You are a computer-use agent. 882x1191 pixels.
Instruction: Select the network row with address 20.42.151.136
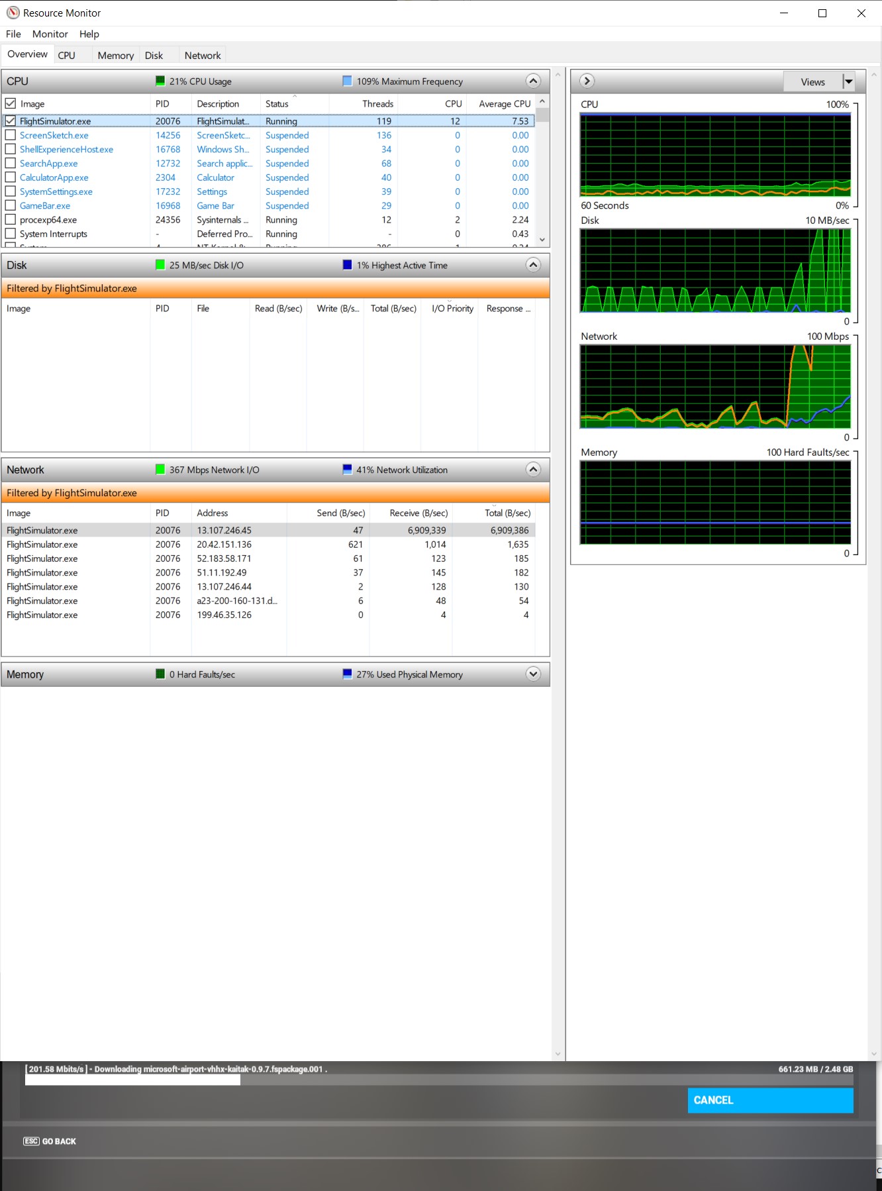(268, 544)
